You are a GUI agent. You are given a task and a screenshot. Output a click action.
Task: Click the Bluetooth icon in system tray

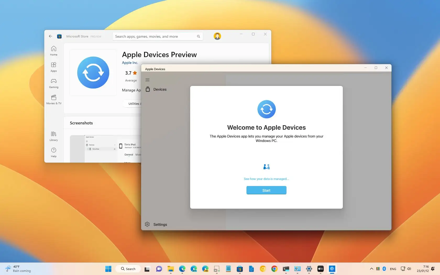point(384,269)
